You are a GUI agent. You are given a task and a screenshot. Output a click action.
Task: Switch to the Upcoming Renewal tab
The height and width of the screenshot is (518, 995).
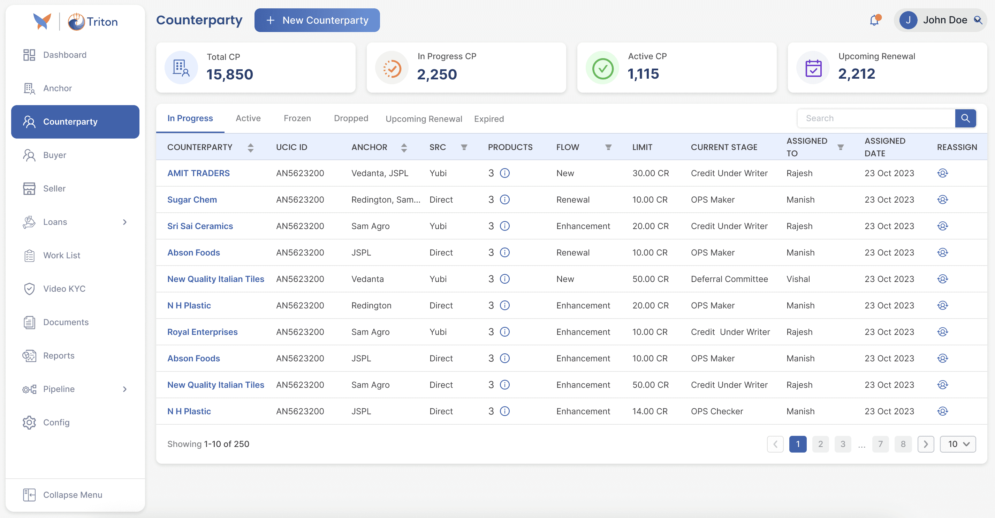[423, 119]
